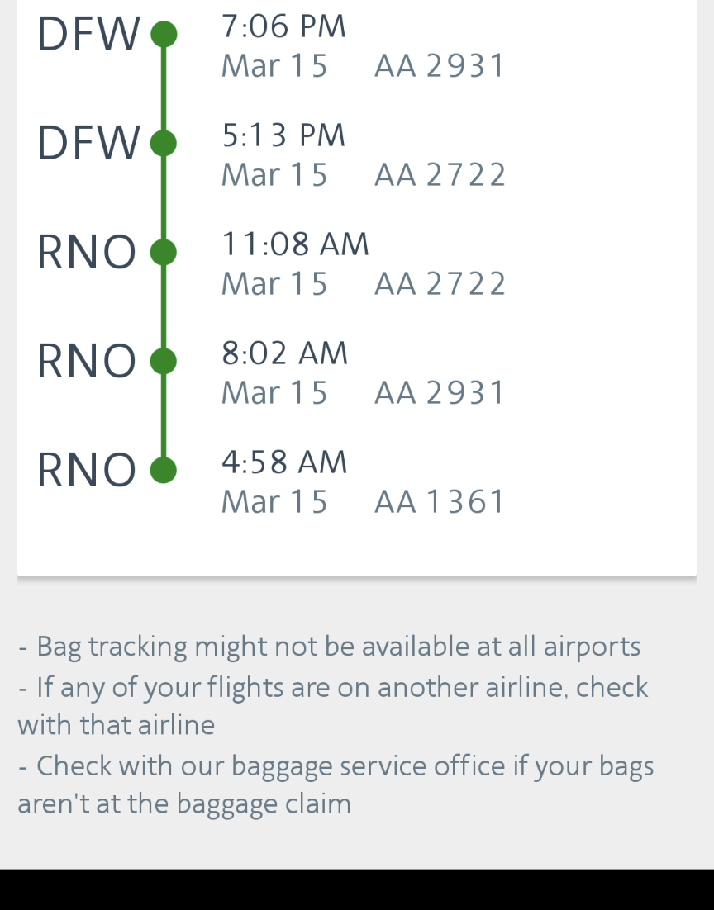Select the another airline notice text

[x=333, y=705]
